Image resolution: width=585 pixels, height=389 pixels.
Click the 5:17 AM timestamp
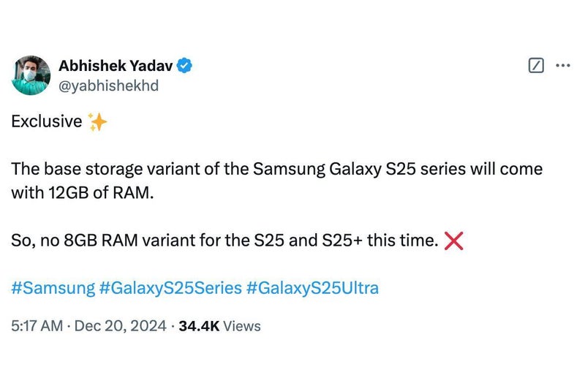[x=37, y=326]
